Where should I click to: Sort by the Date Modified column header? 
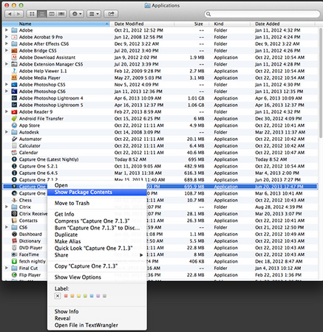[142, 24]
